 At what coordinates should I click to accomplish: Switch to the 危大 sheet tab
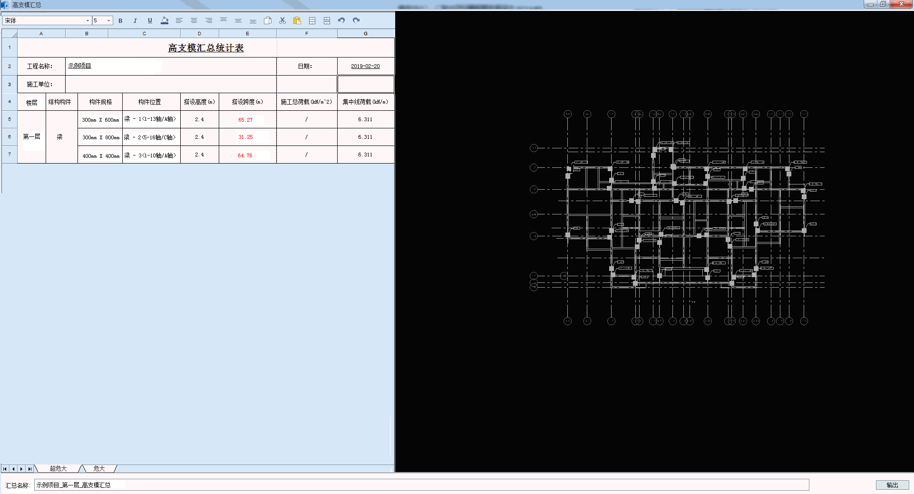coord(99,469)
